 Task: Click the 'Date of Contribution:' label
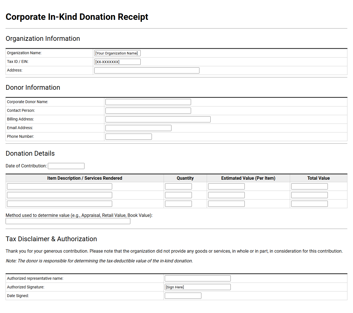click(x=26, y=166)
